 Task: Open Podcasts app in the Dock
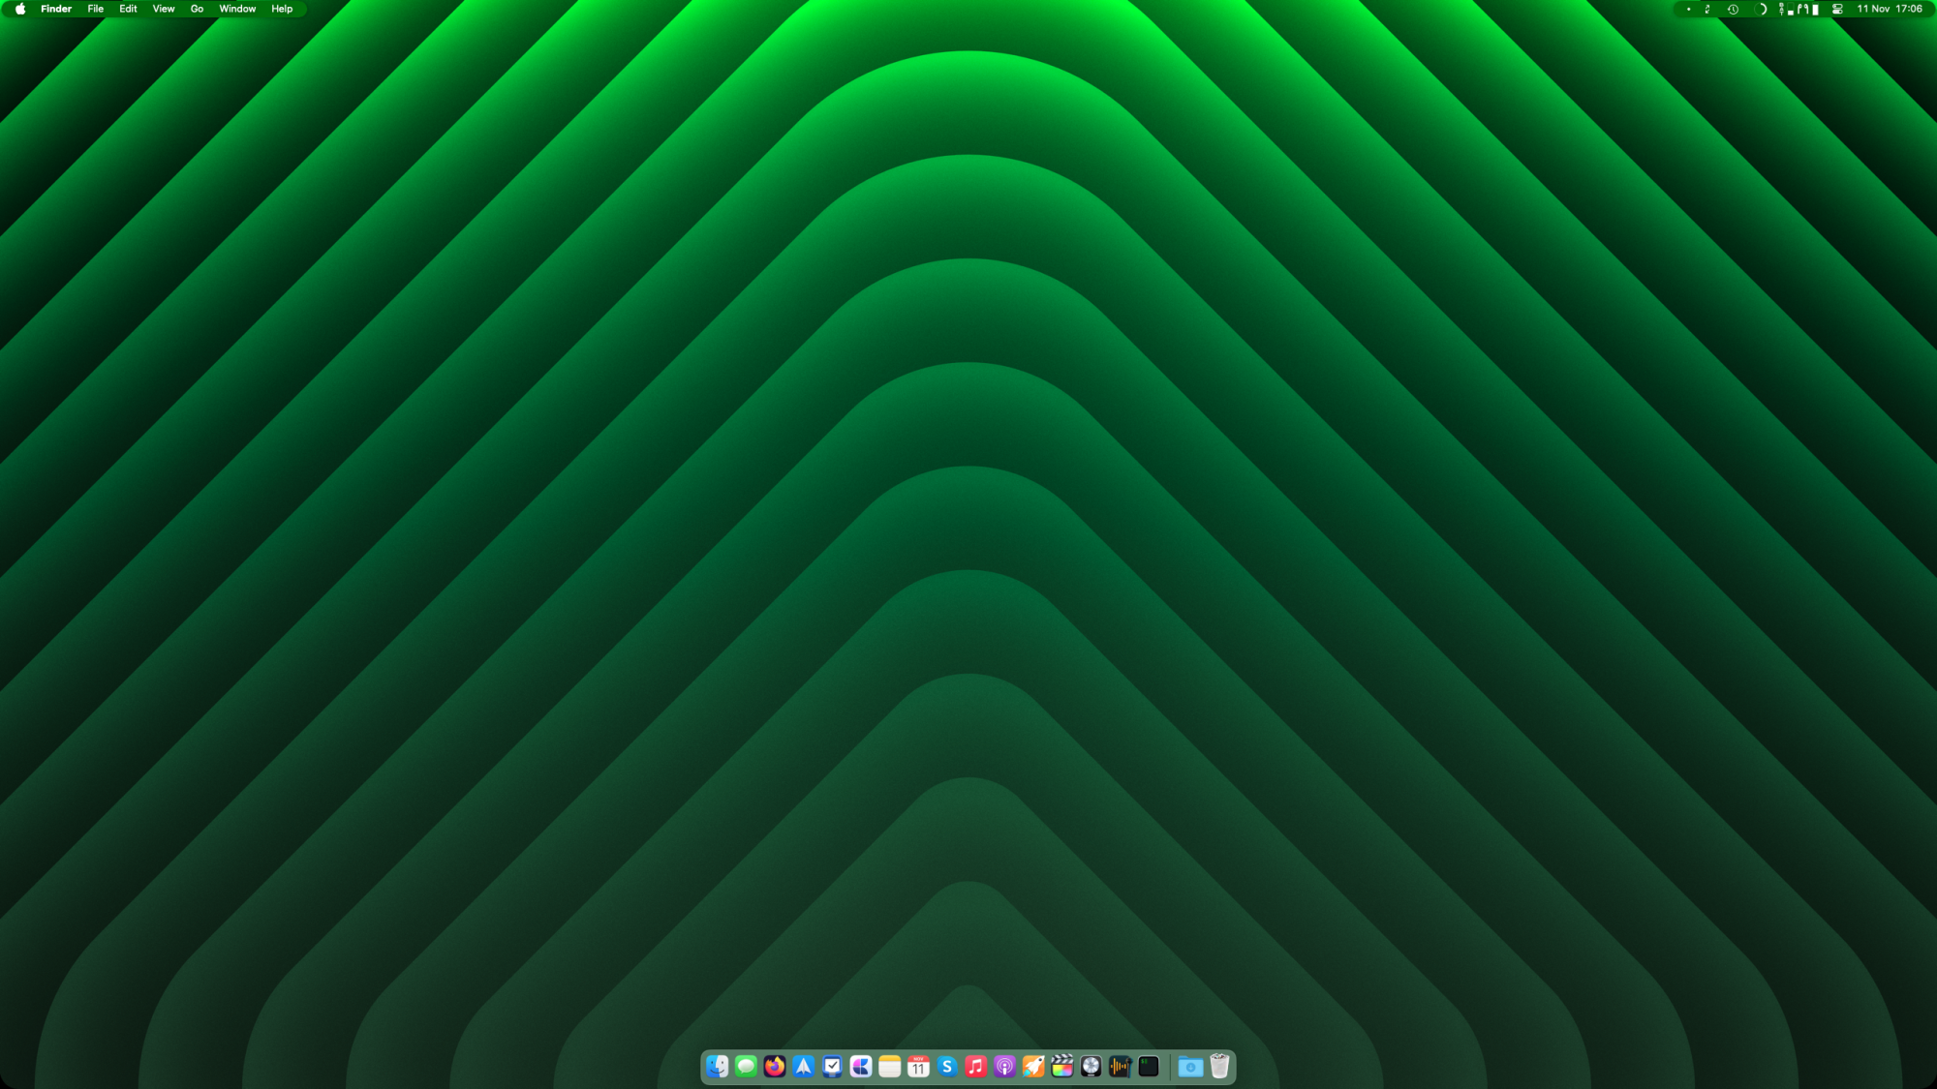tap(1005, 1066)
